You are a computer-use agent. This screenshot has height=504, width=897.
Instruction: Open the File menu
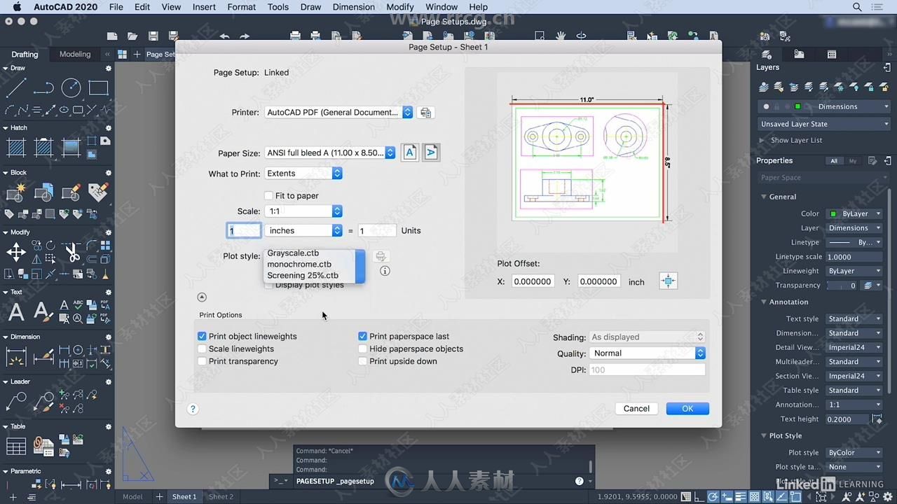pyautogui.click(x=116, y=7)
